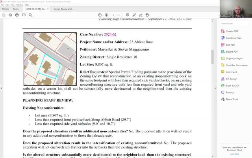
Task: Open the Export PDF tool
Action: click(232, 52)
